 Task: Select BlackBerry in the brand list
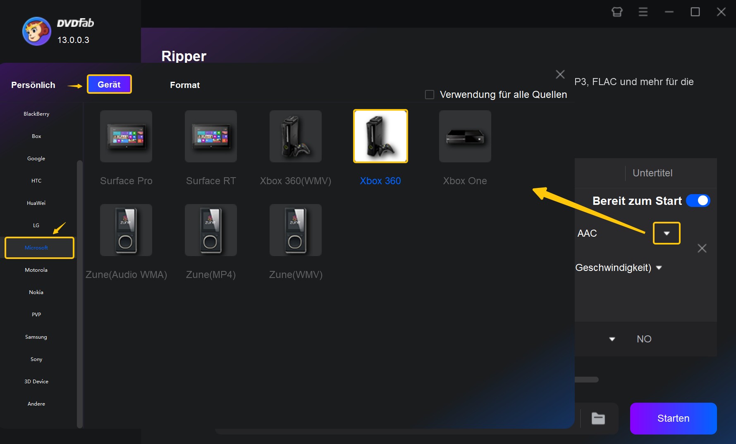36,114
